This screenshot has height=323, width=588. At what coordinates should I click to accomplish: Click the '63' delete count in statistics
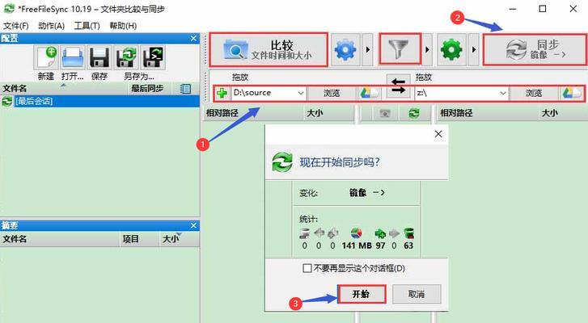pos(408,245)
